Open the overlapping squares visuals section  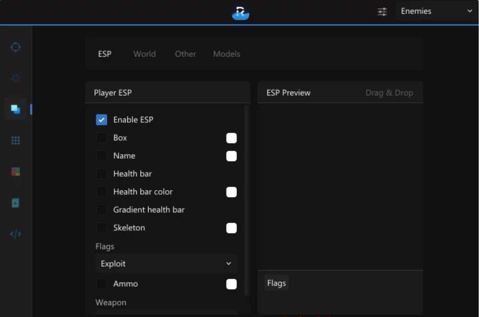16,109
